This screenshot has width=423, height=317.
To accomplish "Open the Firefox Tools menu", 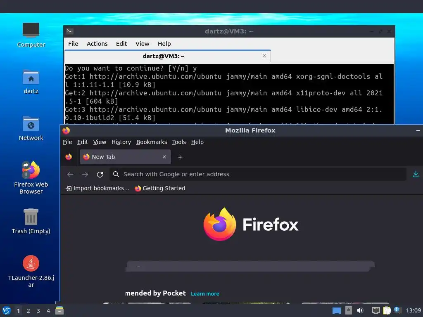I will [x=179, y=142].
